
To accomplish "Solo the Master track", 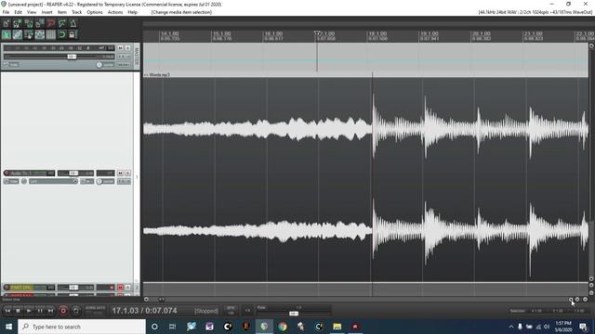I will [127, 48].
